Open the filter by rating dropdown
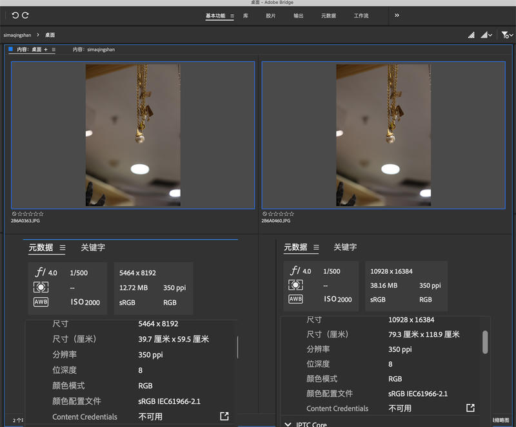Viewport: 516px width, 427px height. pos(506,35)
